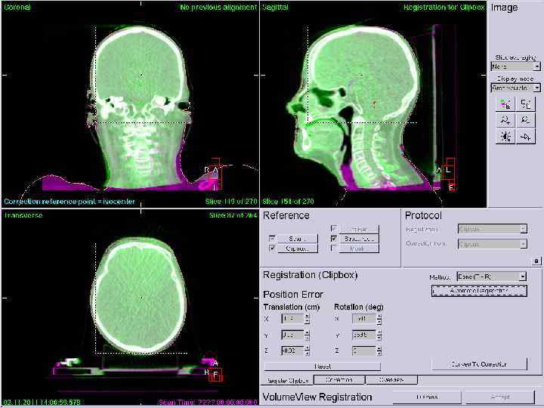
Task: Click the Translation X value field
Action: (x=293, y=319)
